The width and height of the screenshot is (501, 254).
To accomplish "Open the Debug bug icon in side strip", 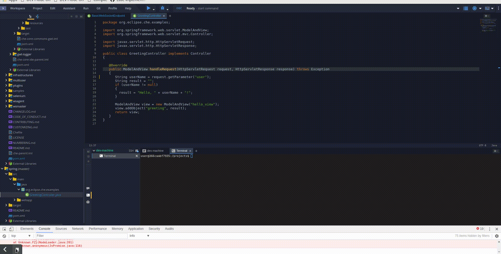I will point(88,202).
